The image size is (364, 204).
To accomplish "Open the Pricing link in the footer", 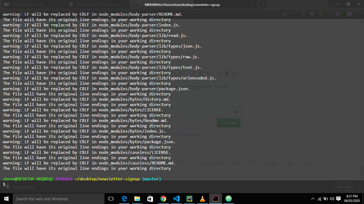I will pyautogui.click(x=237, y=163).
